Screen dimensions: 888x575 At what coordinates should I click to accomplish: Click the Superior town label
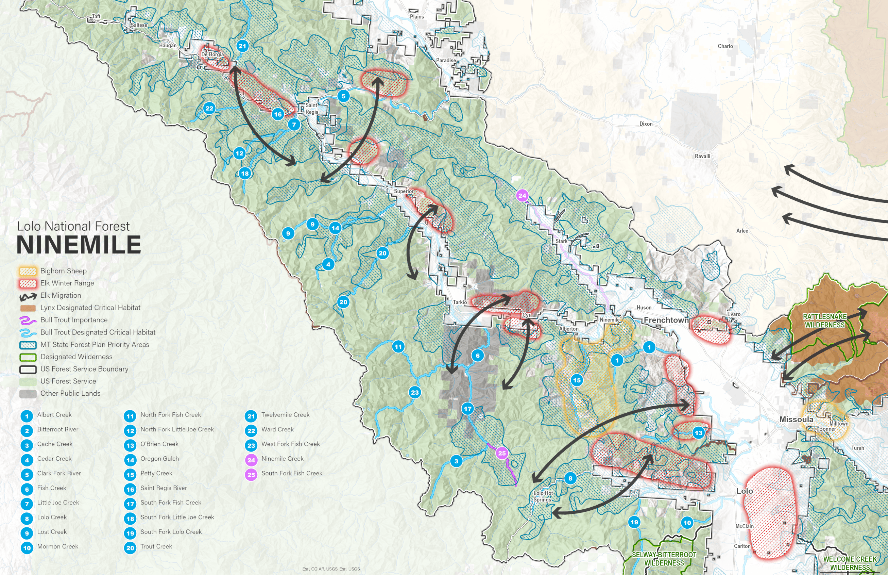(404, 191)
